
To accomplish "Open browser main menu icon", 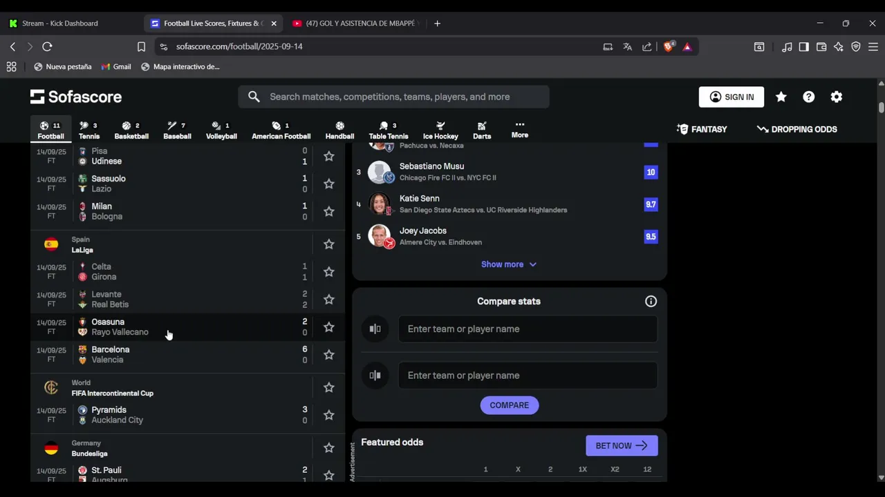I will [873, 46].
